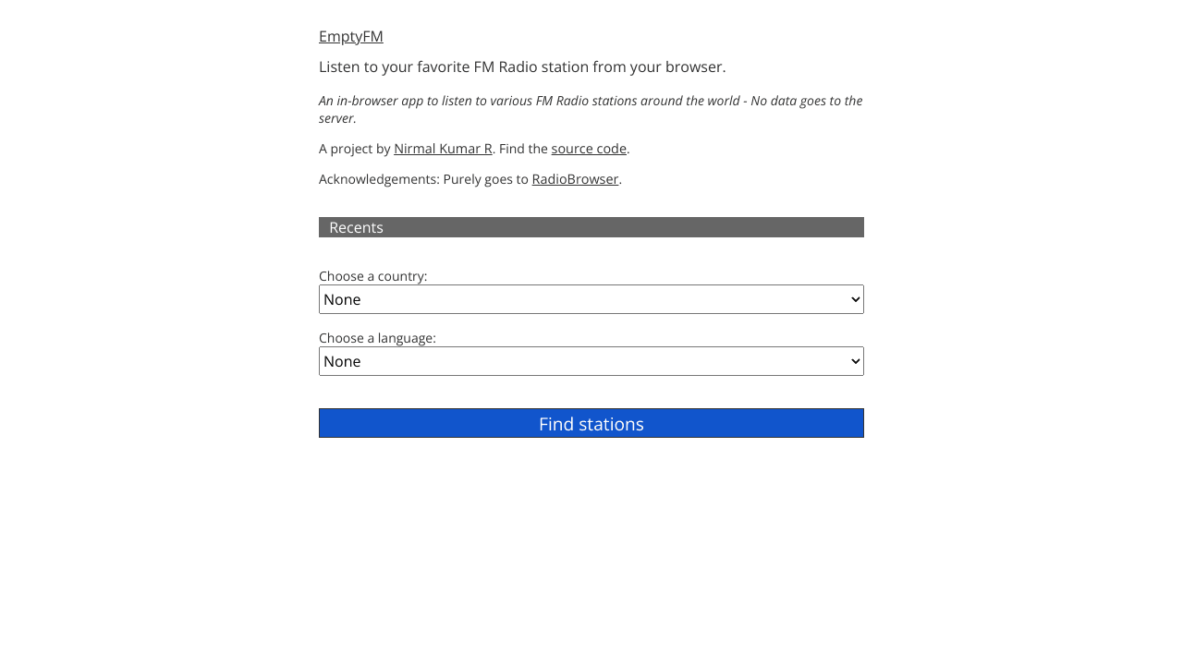Select the "None" value in language selector
This screenshot has height=665, width=1183.
(342, 361)
